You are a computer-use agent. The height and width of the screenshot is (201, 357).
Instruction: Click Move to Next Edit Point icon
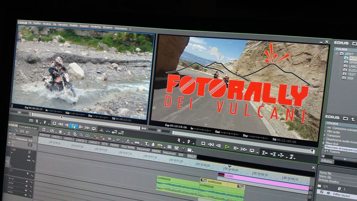273,154
